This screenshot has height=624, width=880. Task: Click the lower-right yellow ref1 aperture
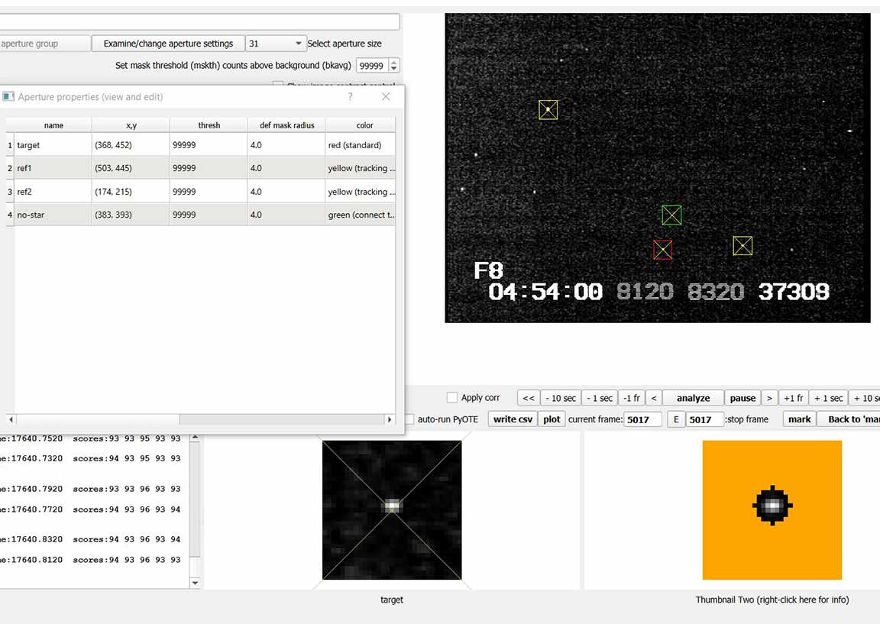click(742, 246)
